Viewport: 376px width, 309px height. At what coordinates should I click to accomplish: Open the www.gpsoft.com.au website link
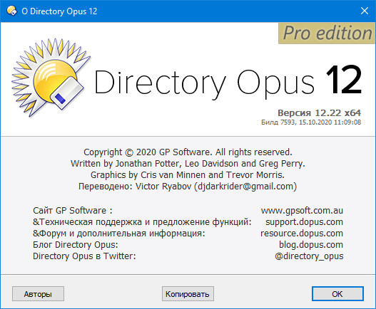[302, 210]
